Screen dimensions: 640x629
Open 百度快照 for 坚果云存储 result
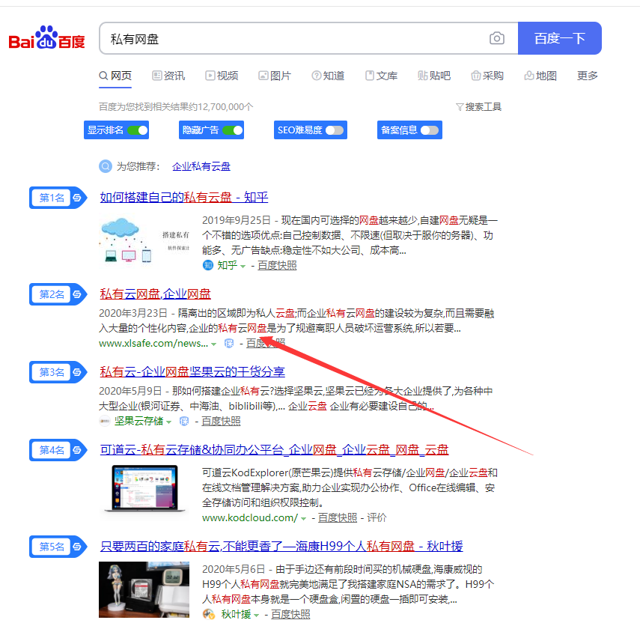coord(221,421)
